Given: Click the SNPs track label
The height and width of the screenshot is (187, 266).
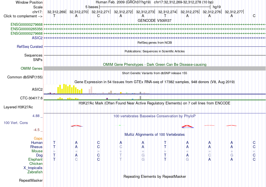Looking at the screenshot, I should point(38,60).
